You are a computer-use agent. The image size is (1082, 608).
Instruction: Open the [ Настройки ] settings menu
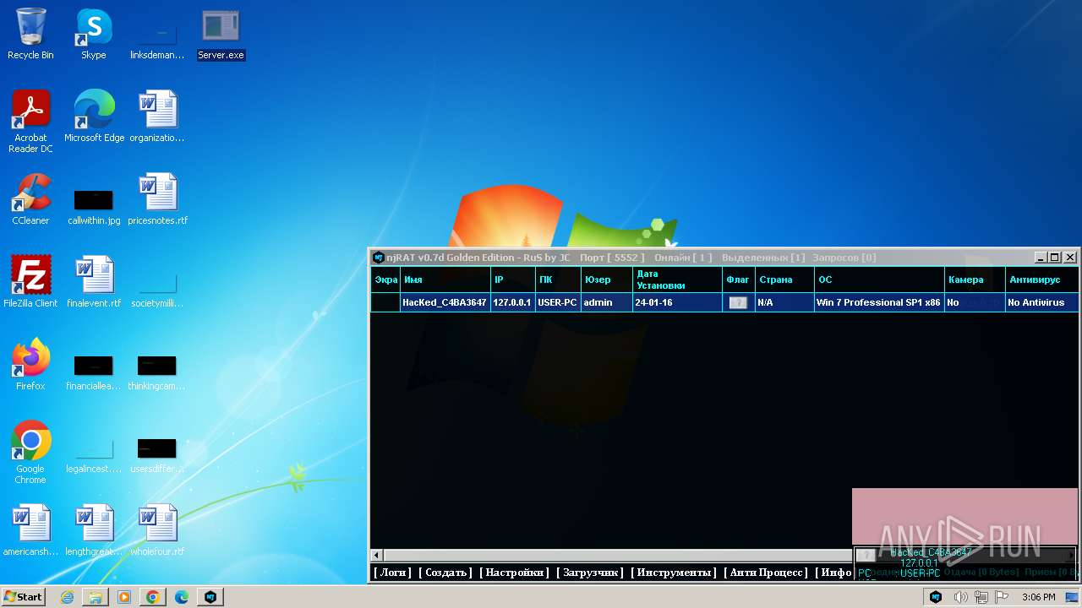[x=515, y=573]
